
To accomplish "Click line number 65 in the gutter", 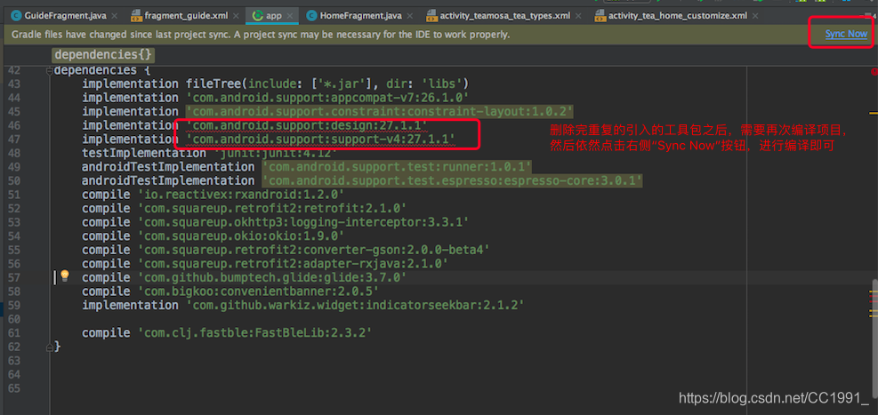I will pos(12,387).
